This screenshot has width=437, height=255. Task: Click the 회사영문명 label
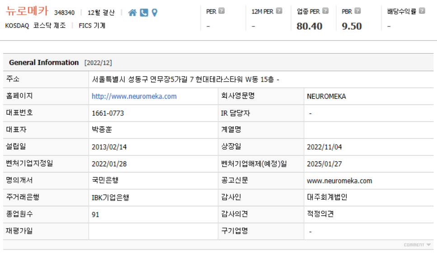(238, 96)
